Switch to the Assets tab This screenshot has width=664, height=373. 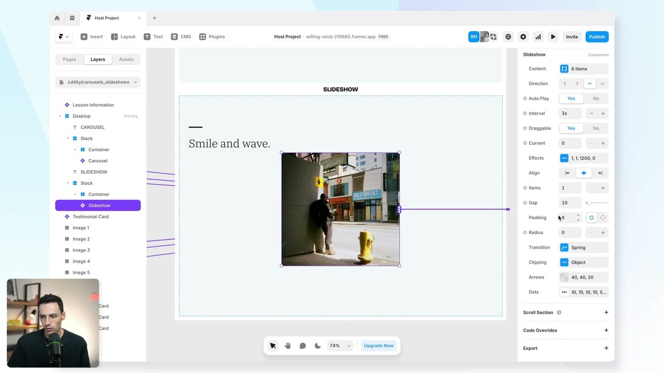coord(126,60)
